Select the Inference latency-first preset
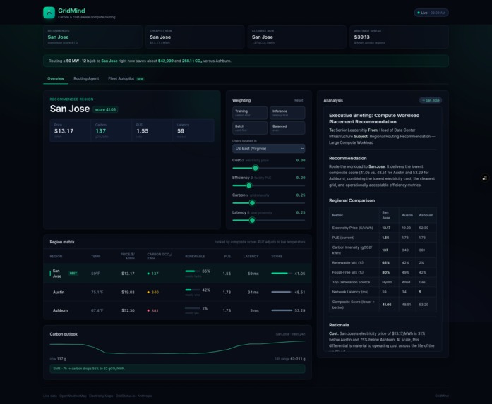The image size is (492, 404). (287, 113)
